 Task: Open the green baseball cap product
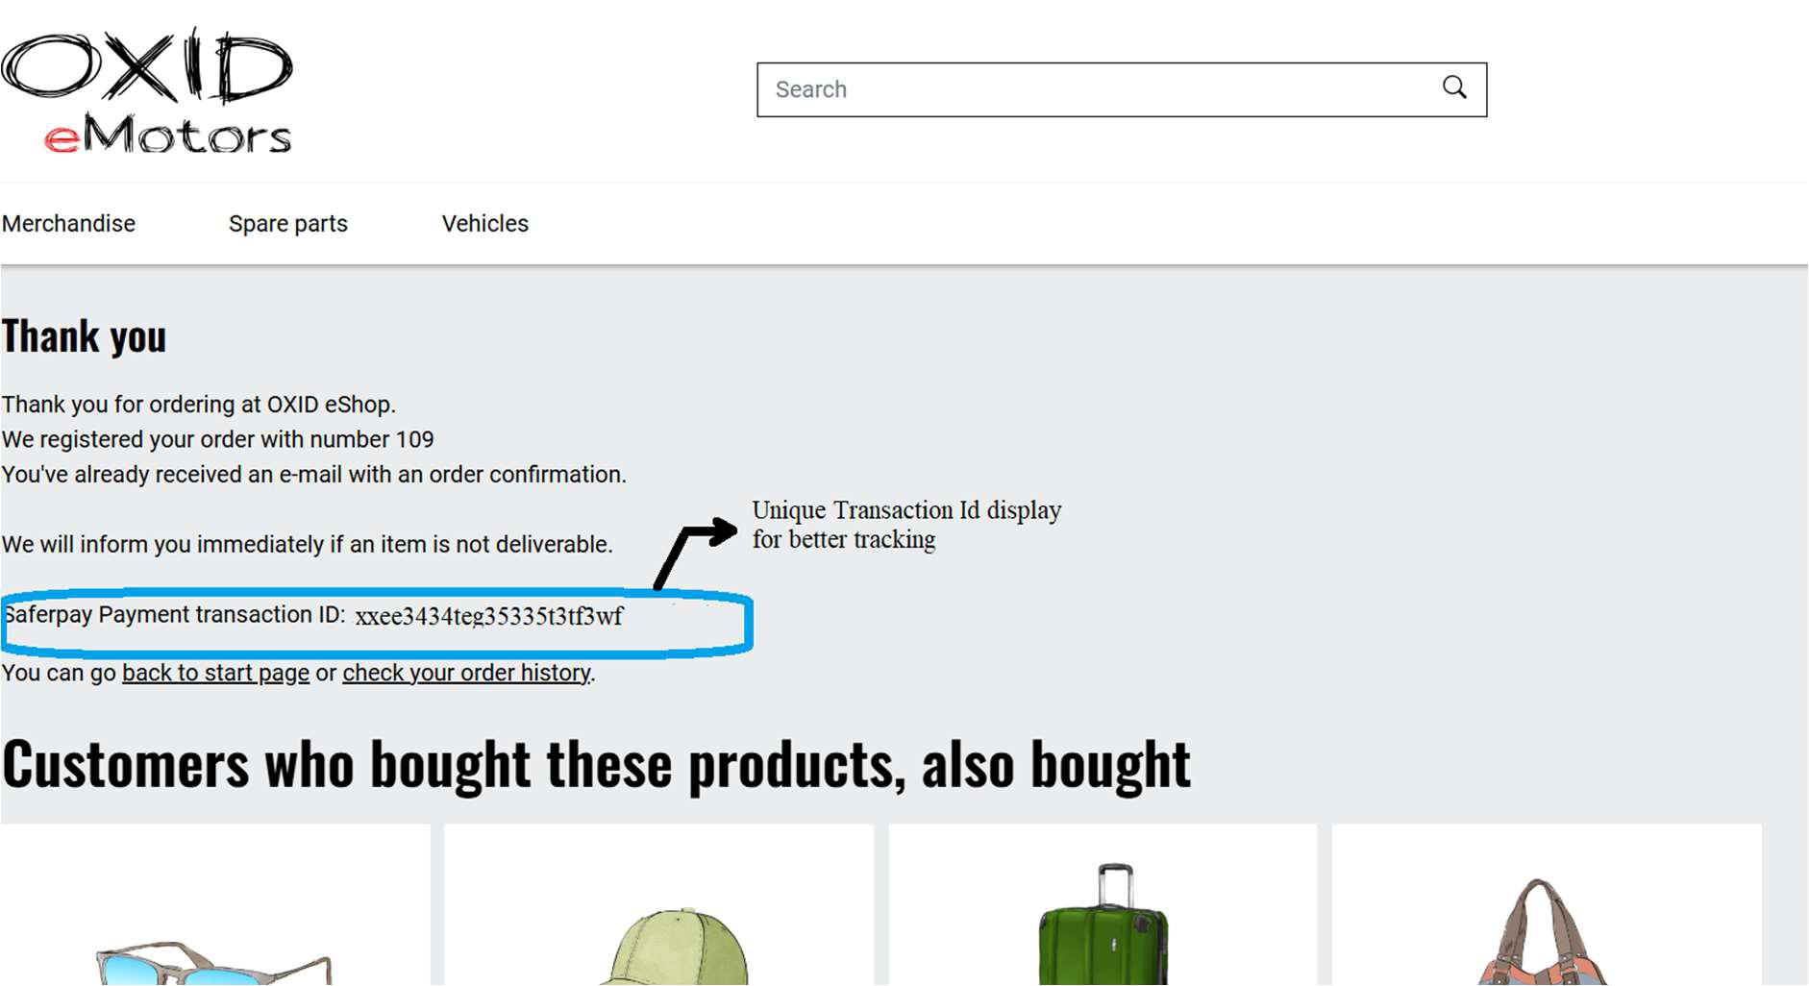[x=673, y=947]
